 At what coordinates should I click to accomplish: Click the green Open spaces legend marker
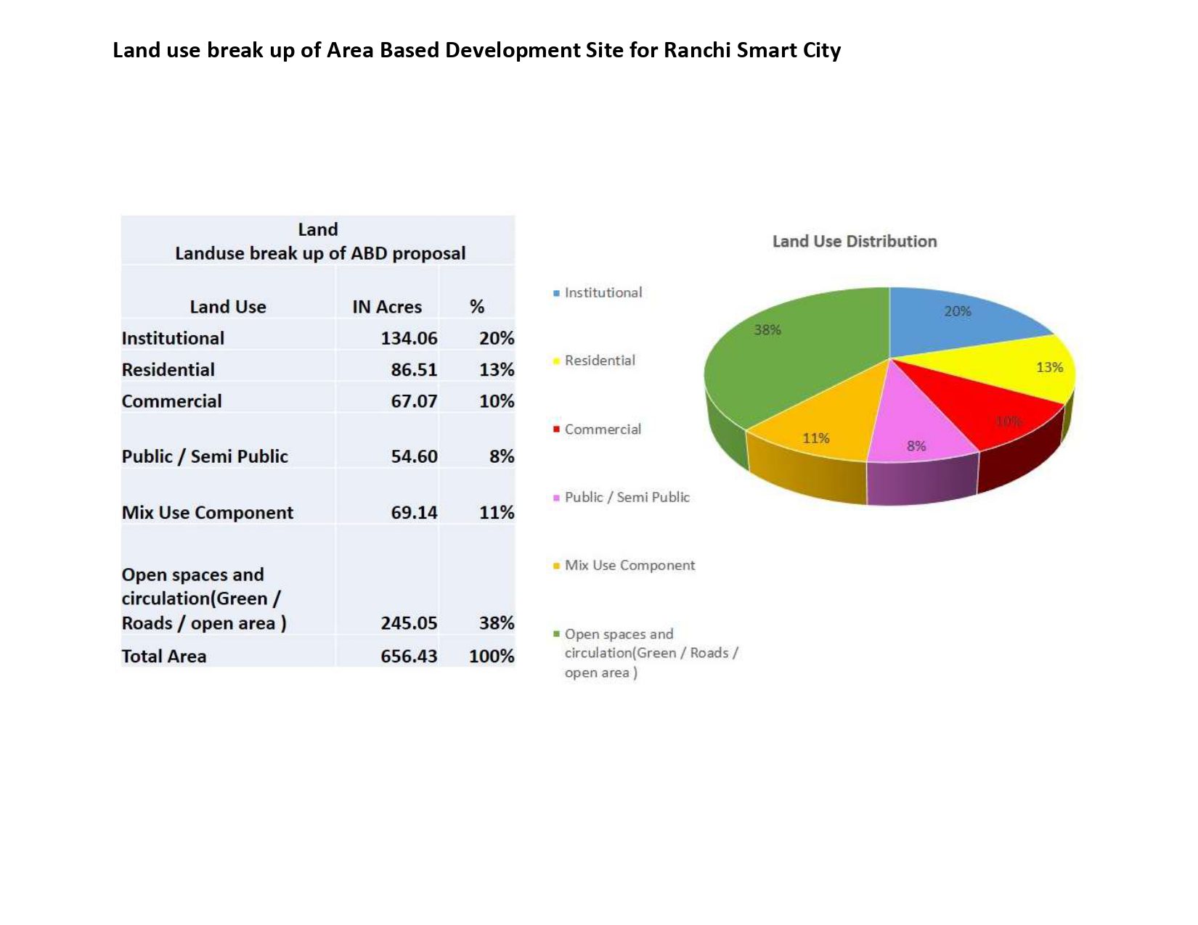pyautogui.click(x=555, y=633)
